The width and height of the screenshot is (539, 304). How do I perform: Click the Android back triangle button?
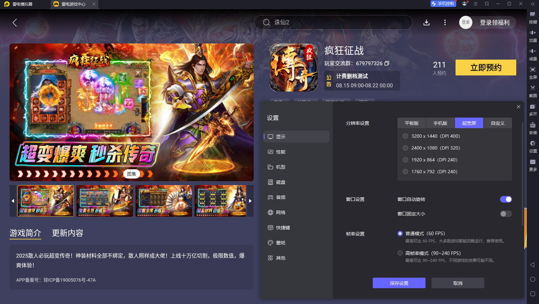[x=532, y=265]
